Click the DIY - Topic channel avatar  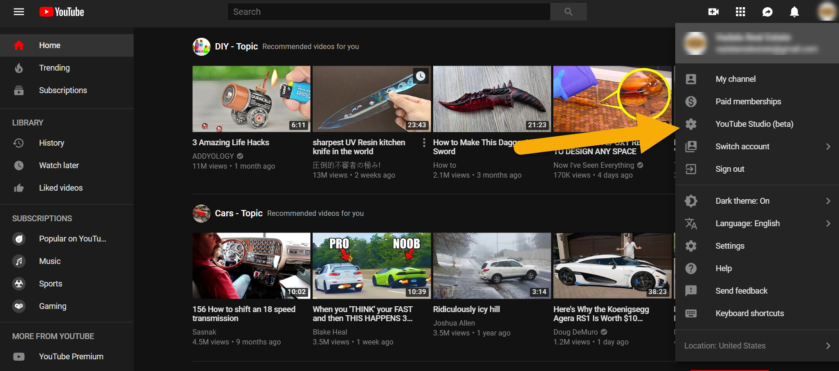[202, 47]
